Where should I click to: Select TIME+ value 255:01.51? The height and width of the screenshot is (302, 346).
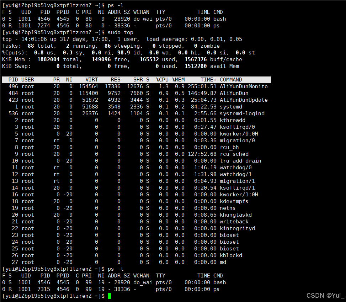(x=202, y=86)
